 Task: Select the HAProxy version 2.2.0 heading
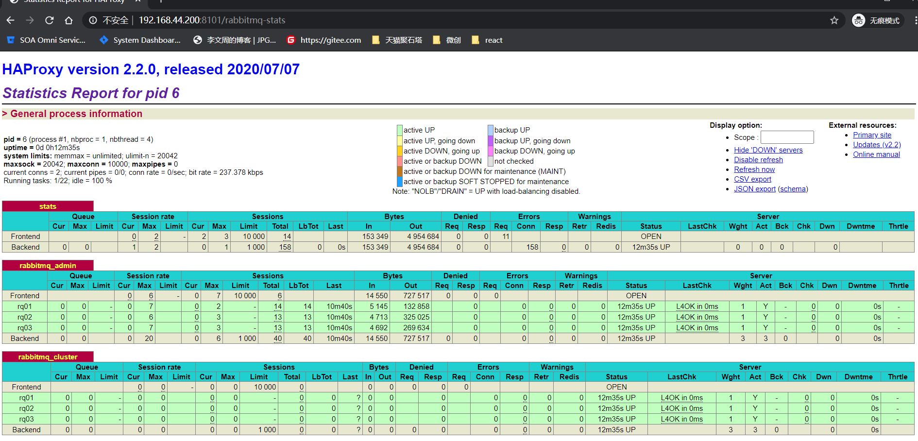coord(151,69)
